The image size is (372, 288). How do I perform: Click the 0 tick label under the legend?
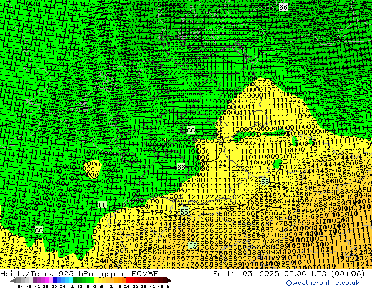point(94,287)
